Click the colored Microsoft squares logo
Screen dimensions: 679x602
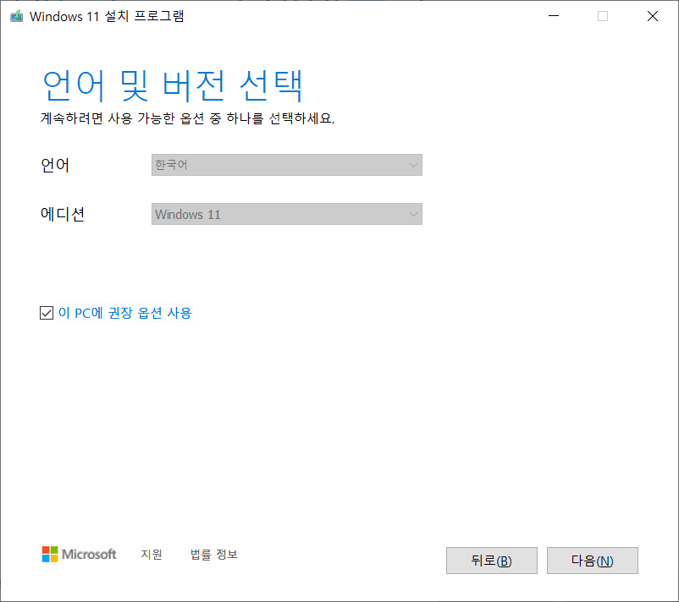pyautogui.click(x=48, y=554)
